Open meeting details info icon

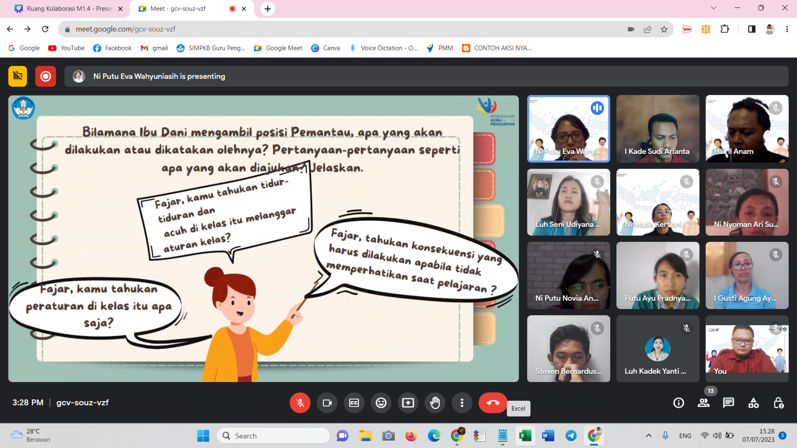point(678,402)
